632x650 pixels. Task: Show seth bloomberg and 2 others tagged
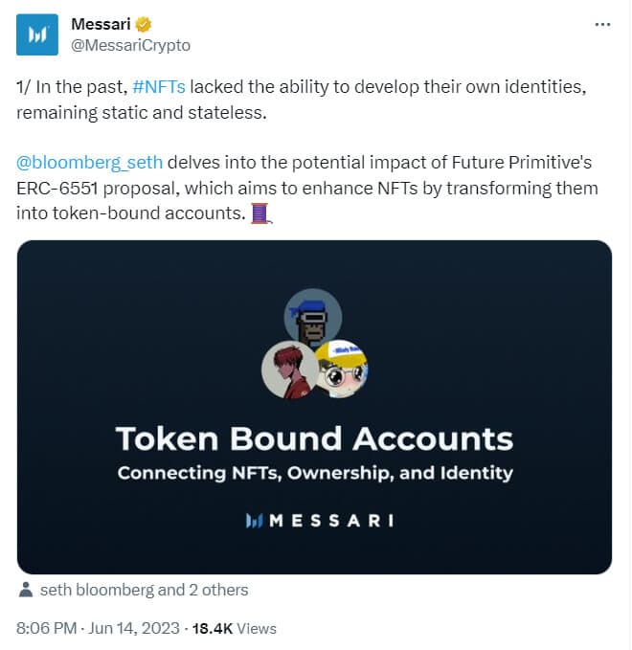(144, 590)
